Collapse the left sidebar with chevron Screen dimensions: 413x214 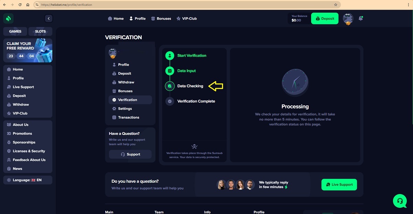tap(49, 19)
